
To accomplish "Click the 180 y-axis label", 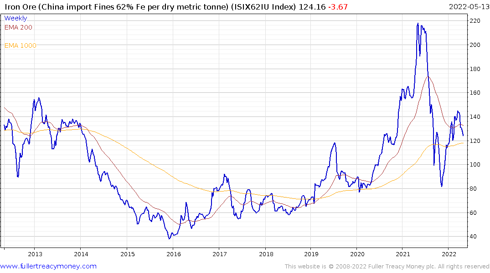I will [x=475, y=69].
